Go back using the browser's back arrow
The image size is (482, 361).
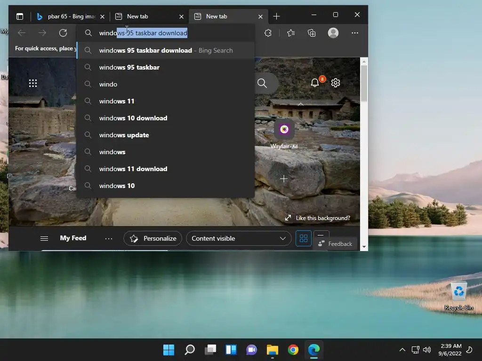[x=22, y=33]
